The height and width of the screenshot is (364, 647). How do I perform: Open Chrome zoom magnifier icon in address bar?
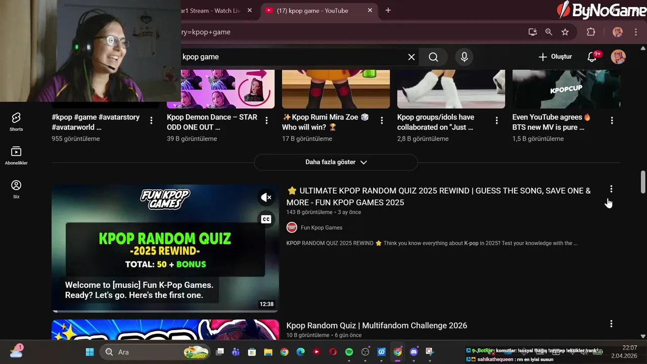548,32
